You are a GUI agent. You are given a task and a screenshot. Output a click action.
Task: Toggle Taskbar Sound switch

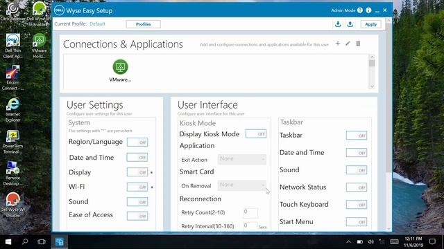point(357,170)
